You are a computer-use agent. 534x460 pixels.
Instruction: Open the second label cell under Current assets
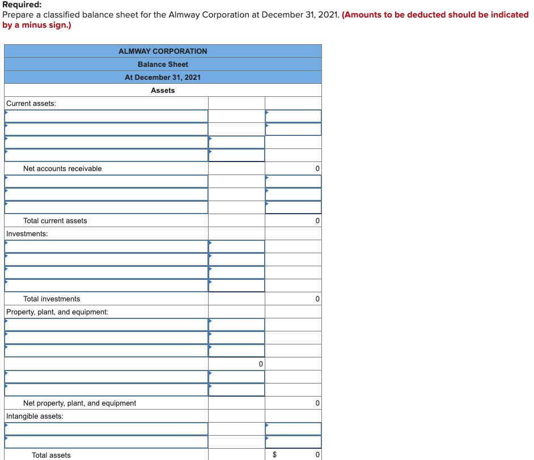(105, 129)
